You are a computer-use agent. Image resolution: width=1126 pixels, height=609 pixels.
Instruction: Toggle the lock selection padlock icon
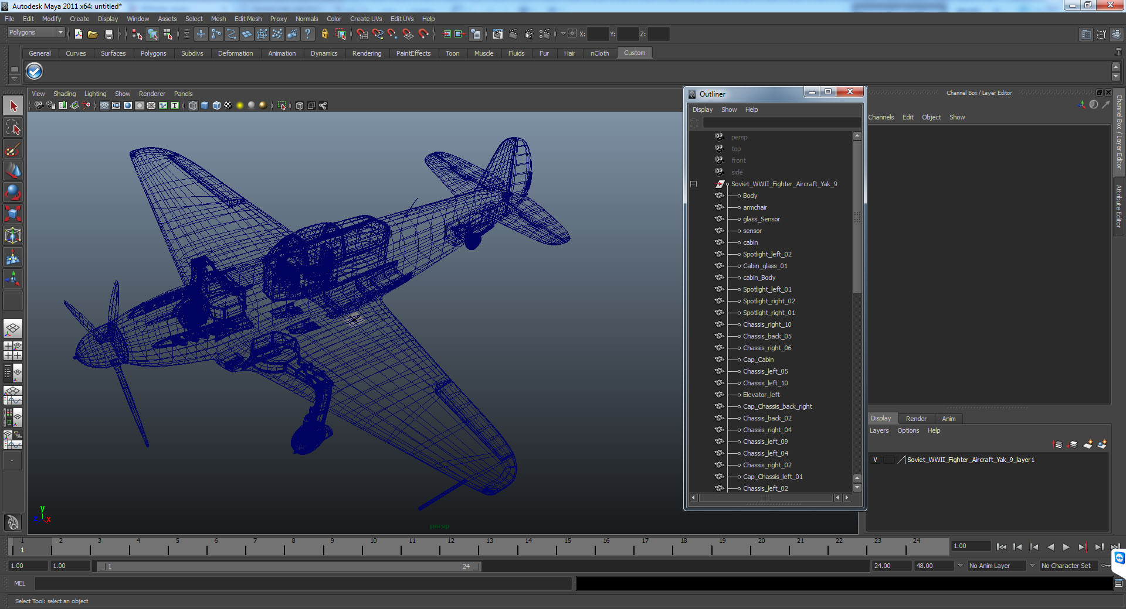click(x=324, y=34)
